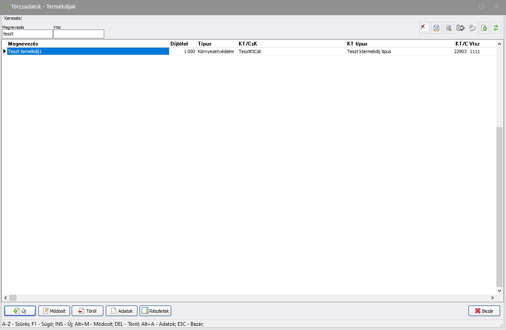Click the grayed open folder icon
This screenshot has width=506, height=330.
point(472,28)
